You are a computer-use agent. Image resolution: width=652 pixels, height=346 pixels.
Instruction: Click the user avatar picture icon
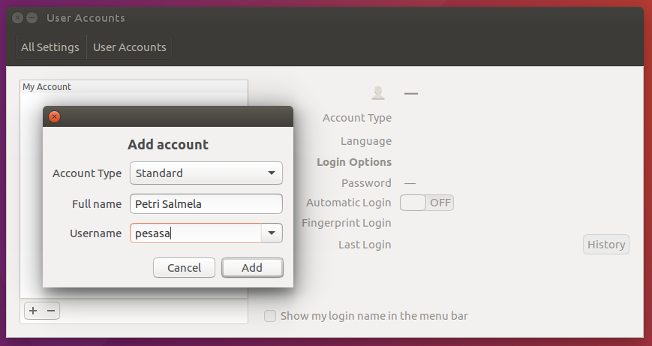[378, 93]
